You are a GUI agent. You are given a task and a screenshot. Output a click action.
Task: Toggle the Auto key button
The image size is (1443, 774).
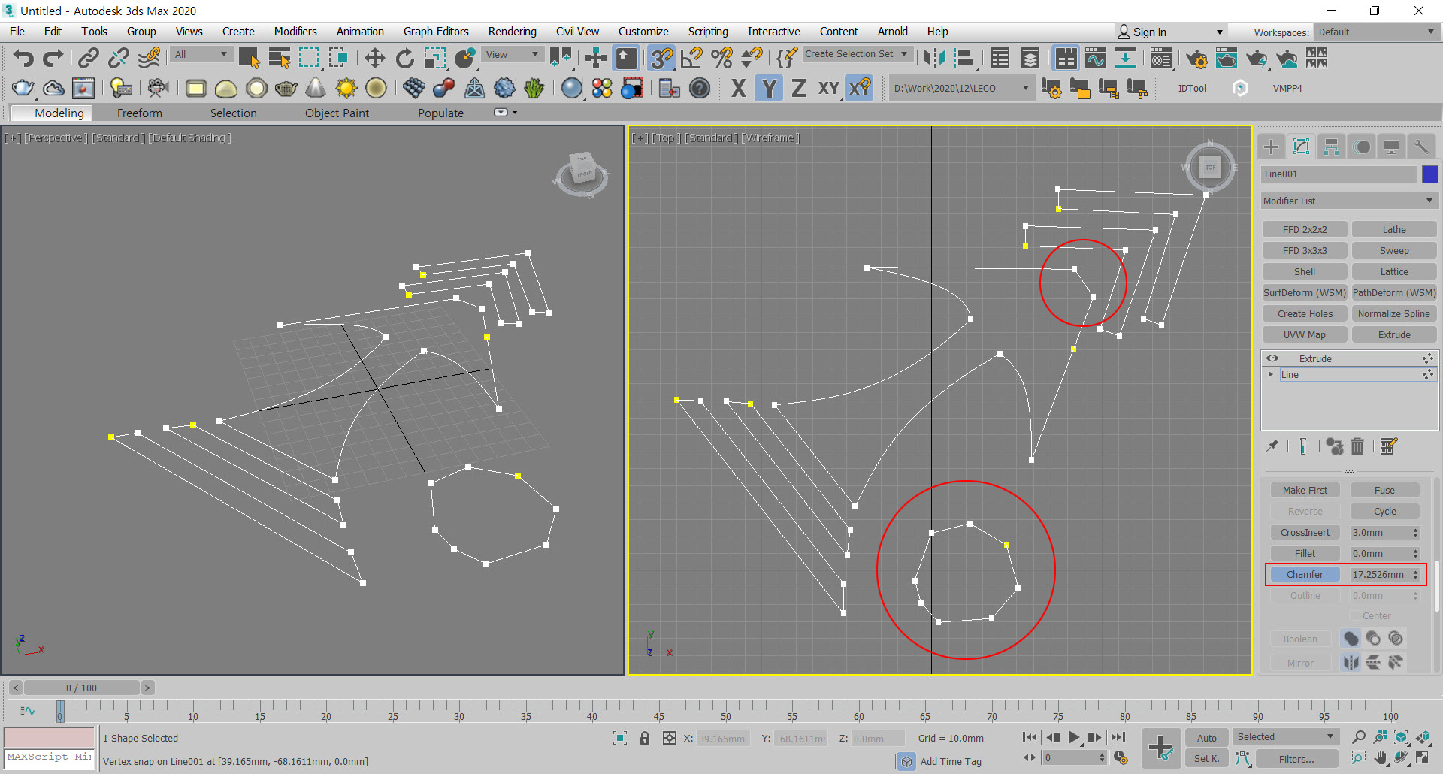coord(1207,738)
